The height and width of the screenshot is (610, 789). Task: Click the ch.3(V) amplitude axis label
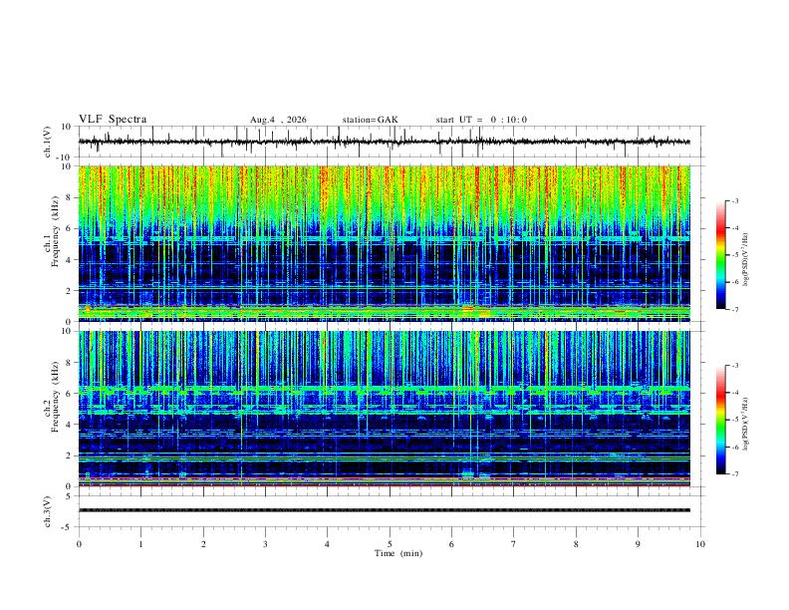[48, 511]
